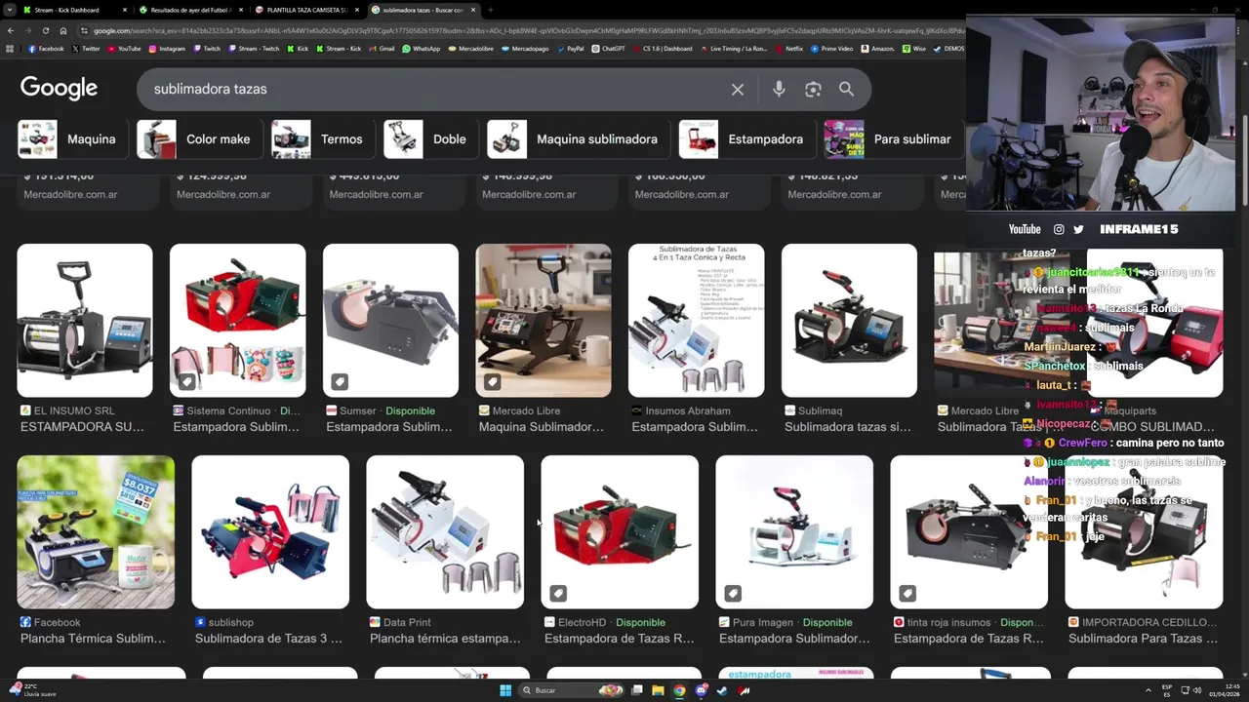Image resolution: width=1249 pixels, height=702 pixels.
Task: Click the Google logo
Action: point(59,89)
